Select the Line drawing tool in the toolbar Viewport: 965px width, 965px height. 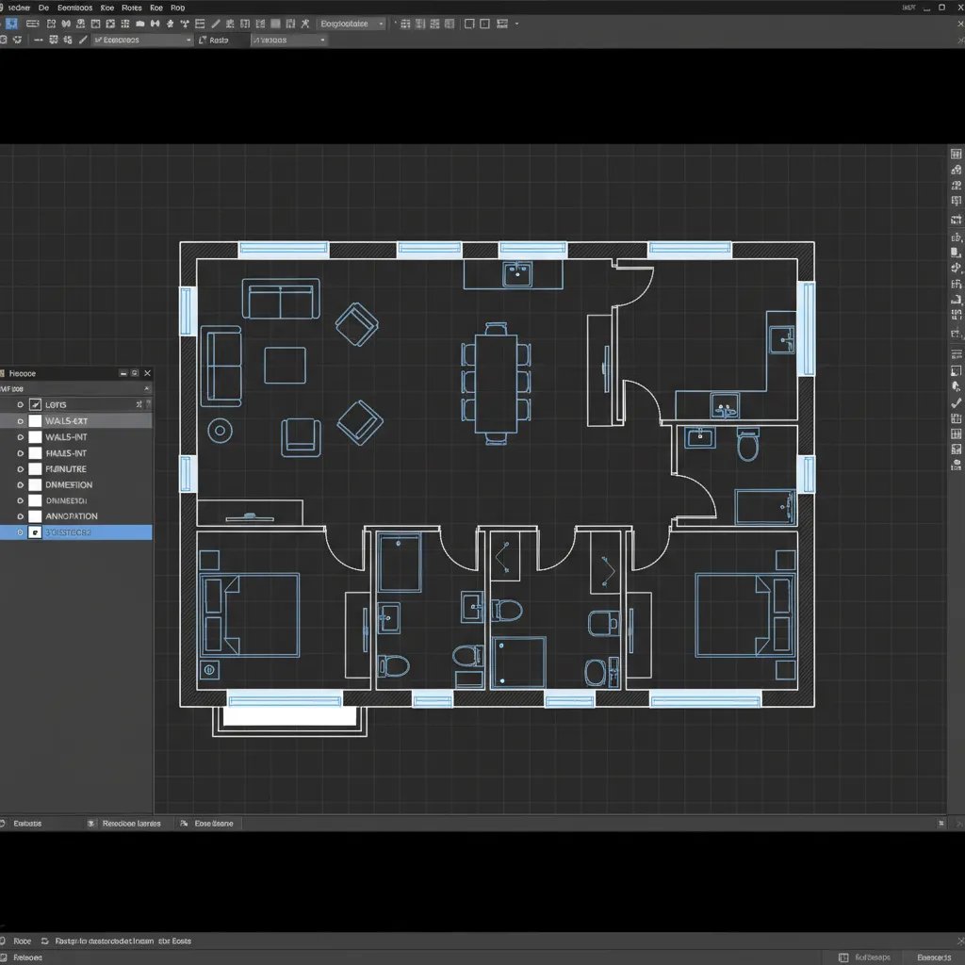(215, 23)
